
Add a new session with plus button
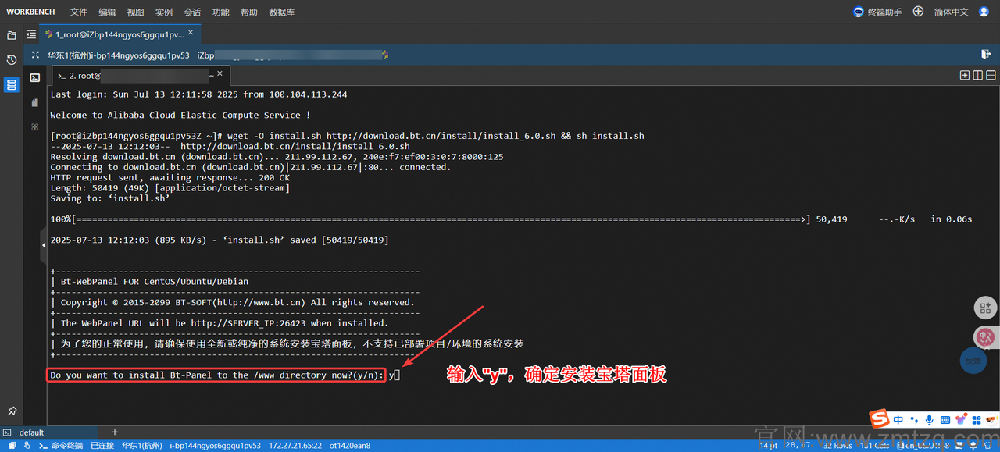[115, 432]
